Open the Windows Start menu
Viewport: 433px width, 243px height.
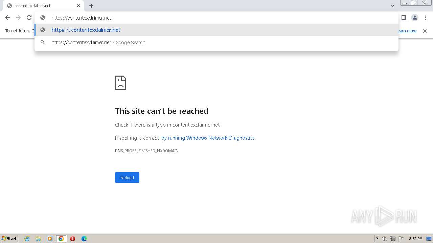pos(9,239)
